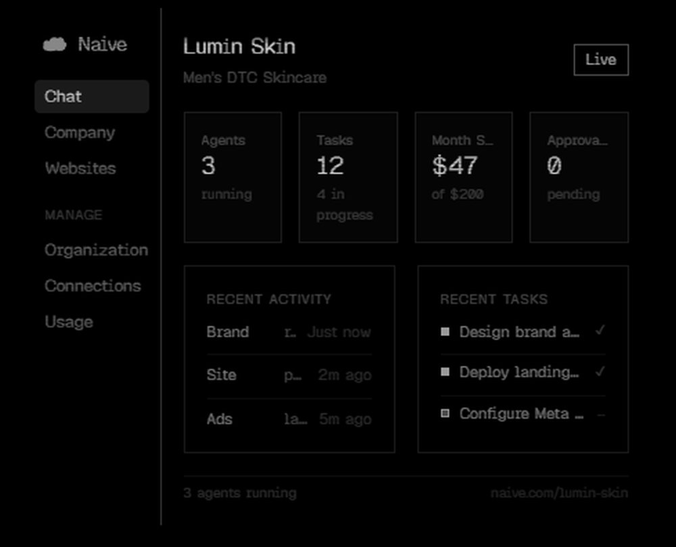Open the Websites section
This screenshot has width=676, height=547.
pos(80,168)
